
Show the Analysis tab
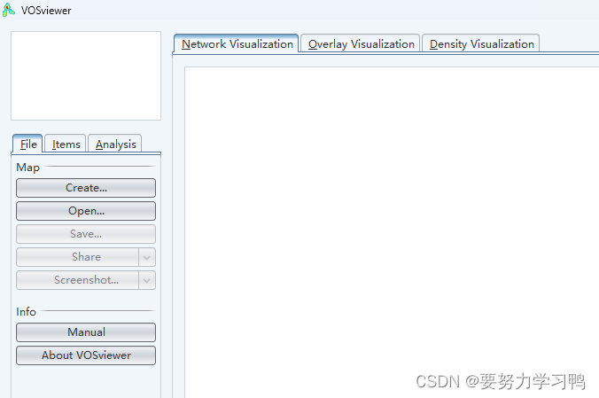[x=115, y=144]
